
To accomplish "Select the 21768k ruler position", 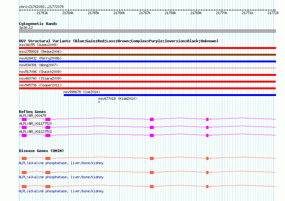I will pyautogui.click(x=170, y=13).
